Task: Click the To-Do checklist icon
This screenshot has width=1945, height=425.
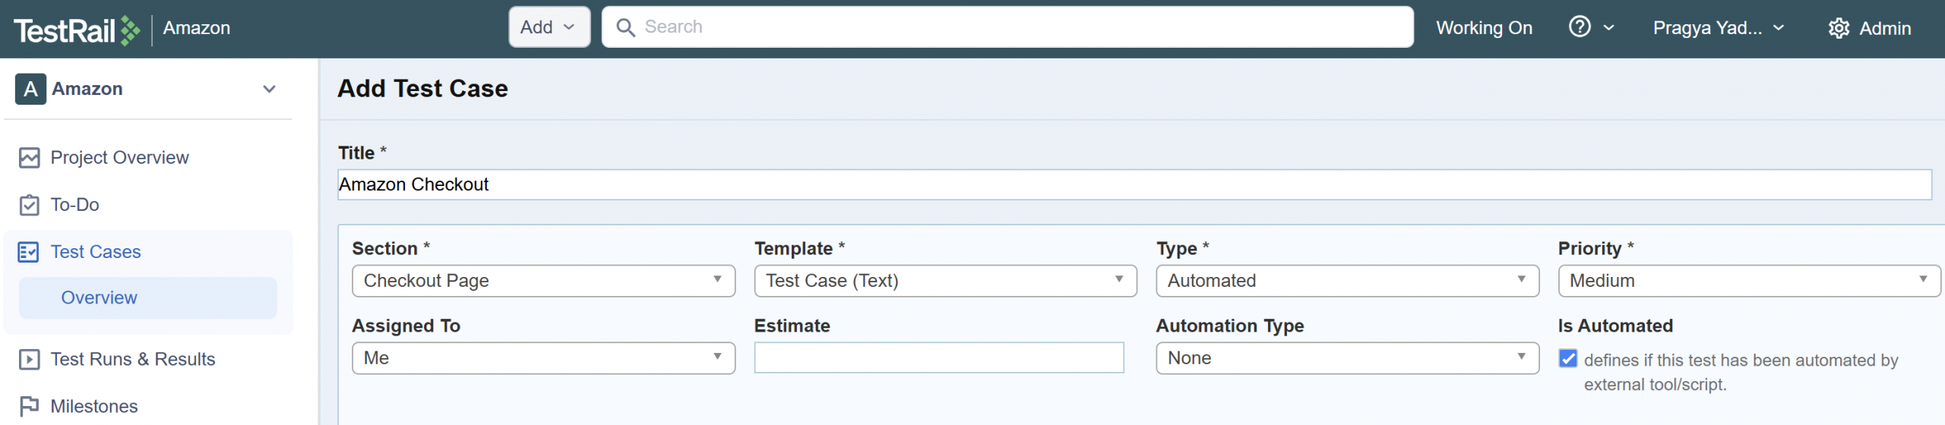Action: 30,205
